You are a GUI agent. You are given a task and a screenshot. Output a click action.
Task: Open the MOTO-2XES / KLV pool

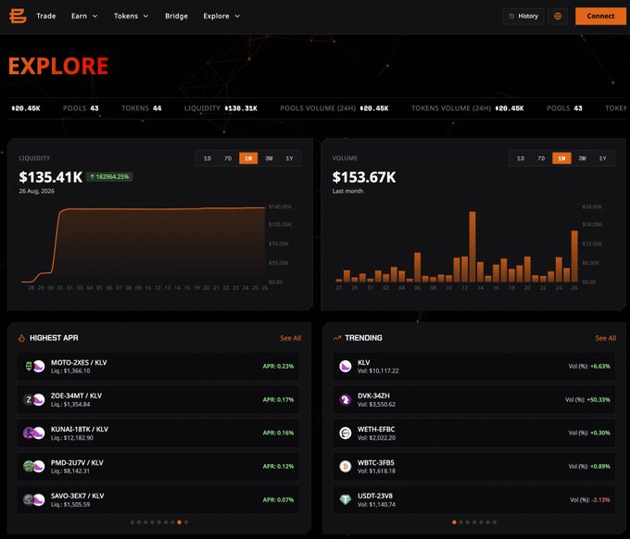(x=157, y=367)
